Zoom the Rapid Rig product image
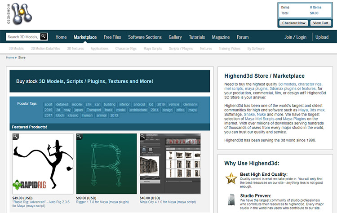Image resolution: width=337 pixels, height=213 pixels. coord(16,137)
